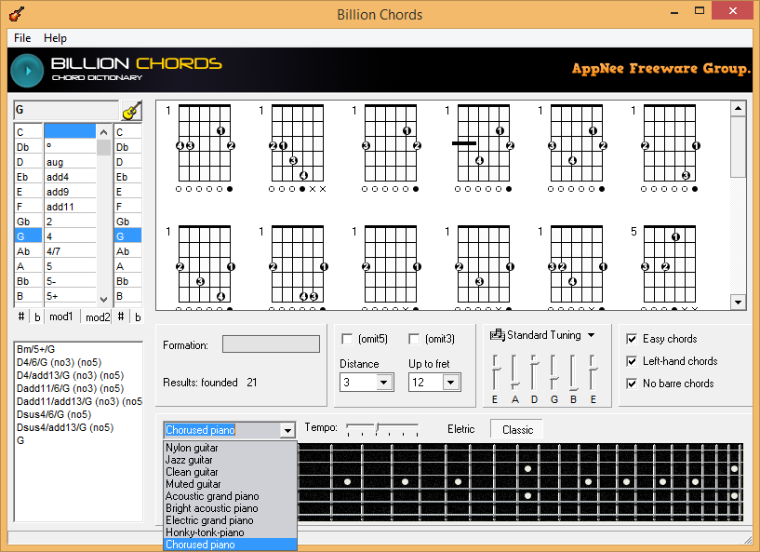This screenshot has height=552, width=760.
Task: Choose Honky-tonk-piano from the instrument list
Action: point(230,532)
